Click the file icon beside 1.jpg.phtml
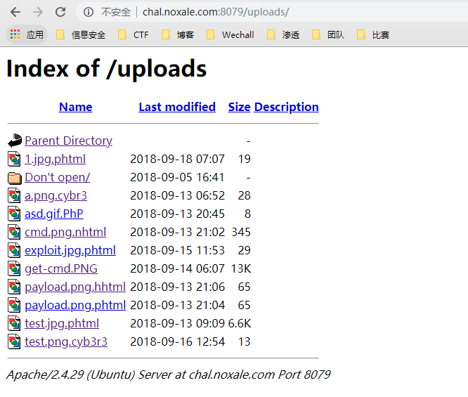 [15, 159]
